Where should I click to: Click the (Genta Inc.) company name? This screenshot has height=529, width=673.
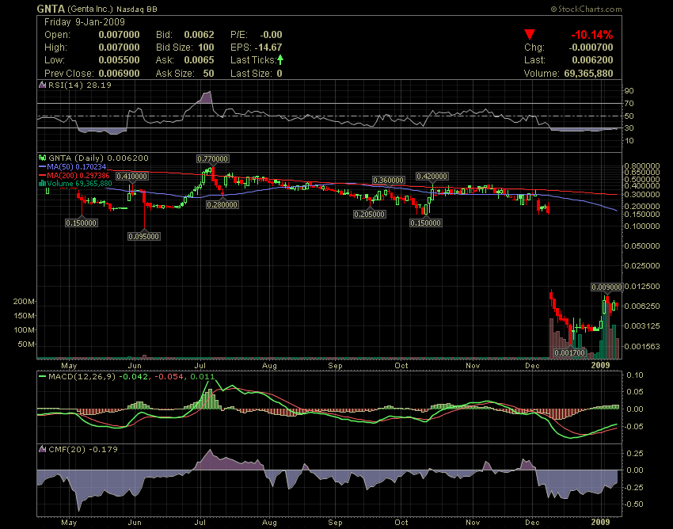click(90, 9)
